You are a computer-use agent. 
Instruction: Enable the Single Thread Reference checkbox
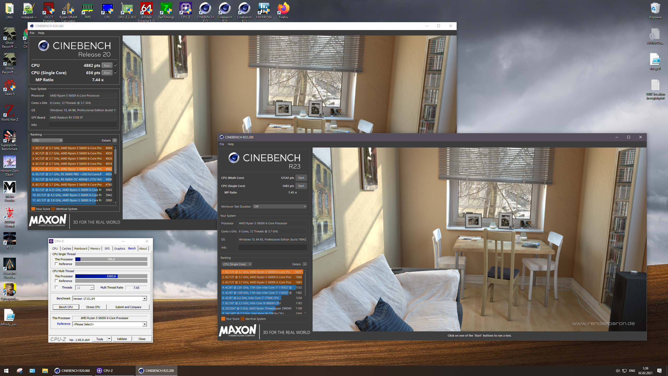tap(56, 264)
